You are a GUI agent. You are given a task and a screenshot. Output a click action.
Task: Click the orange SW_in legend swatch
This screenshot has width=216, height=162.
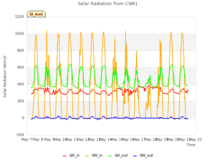pos(87,156)
